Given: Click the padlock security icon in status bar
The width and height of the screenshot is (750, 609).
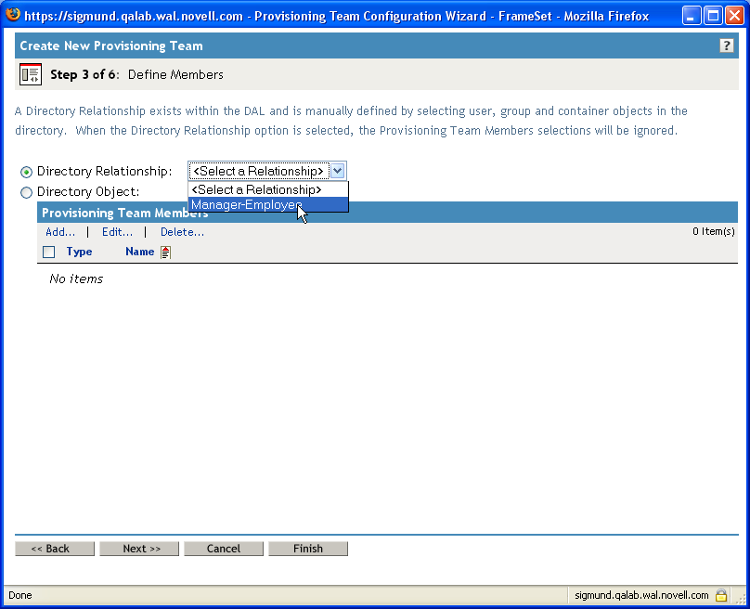Looking at the screenshot, I should click(721, 595).
